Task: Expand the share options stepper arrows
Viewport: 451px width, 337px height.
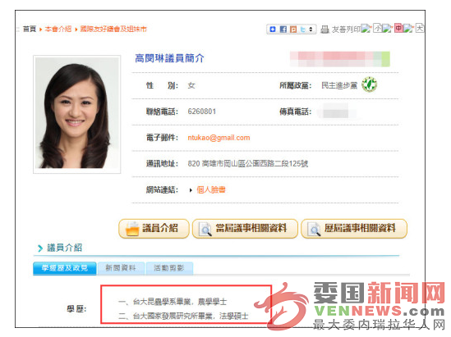Action: (311, 30)
